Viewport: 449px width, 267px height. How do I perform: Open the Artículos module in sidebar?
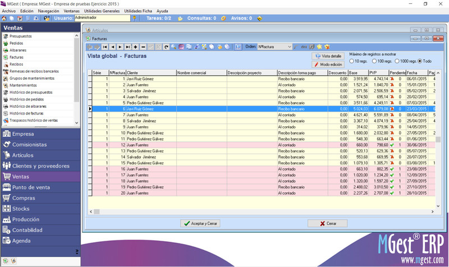point(40,155)
